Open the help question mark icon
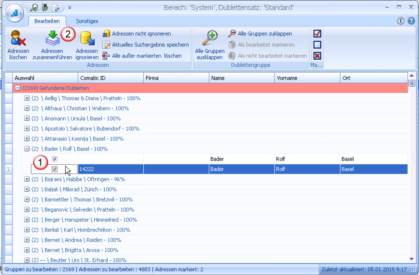 (411, 21)
